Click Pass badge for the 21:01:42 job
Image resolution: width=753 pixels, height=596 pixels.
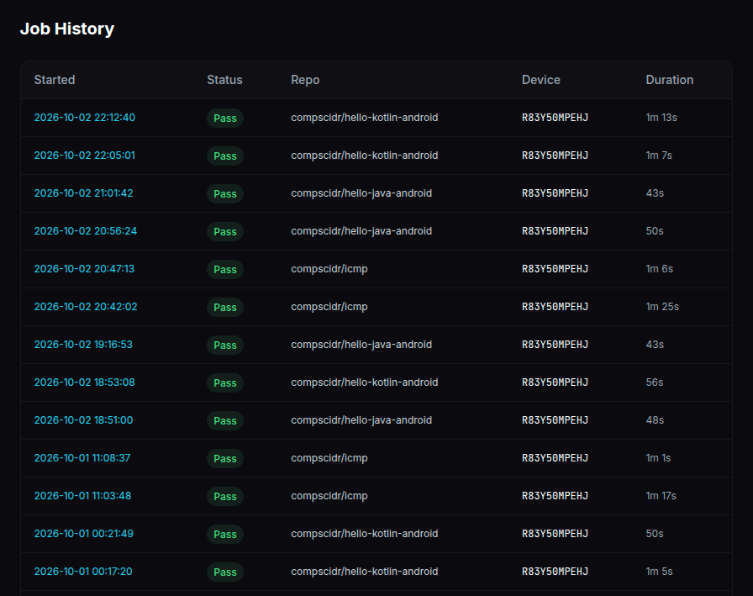coord(225,194)
